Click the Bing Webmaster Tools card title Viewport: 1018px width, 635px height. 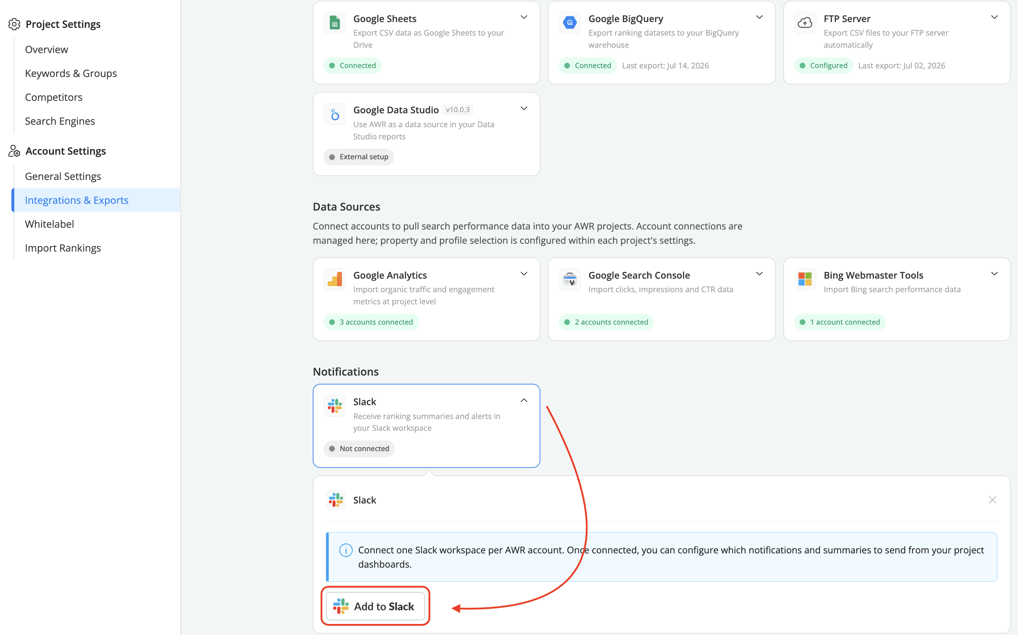click(x=873, y=275)
